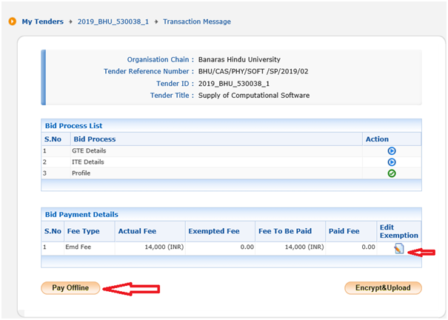Open the 2019_BHU_530038_1 breadcrumb link
This screenshot has width=448, height=320.
click(113, 21)
